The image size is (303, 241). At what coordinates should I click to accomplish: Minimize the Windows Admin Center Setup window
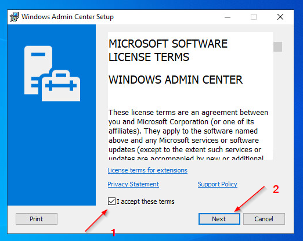pos(228,17)
